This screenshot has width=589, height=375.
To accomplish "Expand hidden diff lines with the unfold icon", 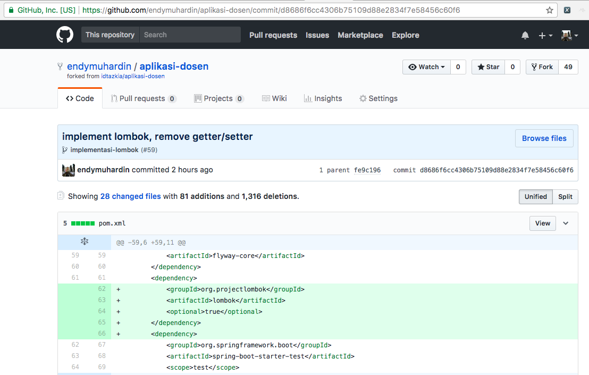I will tap(84, 241).
